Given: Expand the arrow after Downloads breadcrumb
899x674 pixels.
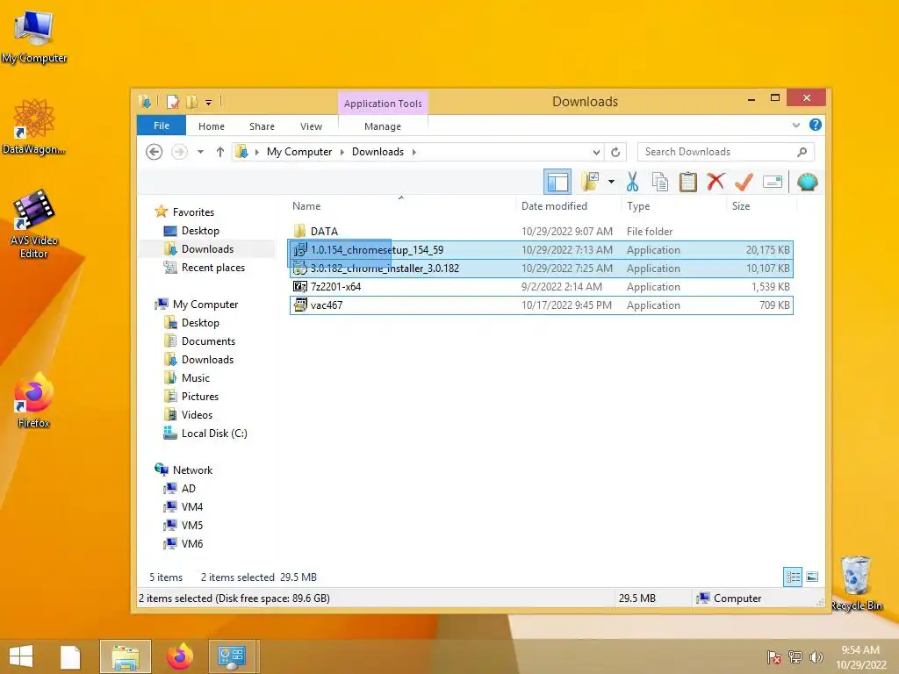Looking at the screenshot, I should coord(414,152).
